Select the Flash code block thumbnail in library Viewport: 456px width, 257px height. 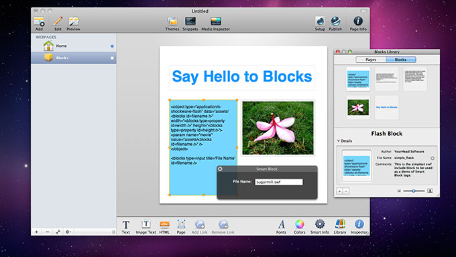point(358,79)
